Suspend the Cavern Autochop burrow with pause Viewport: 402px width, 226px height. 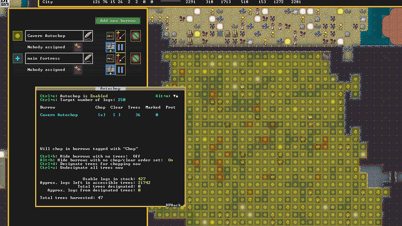click(121, 47)
